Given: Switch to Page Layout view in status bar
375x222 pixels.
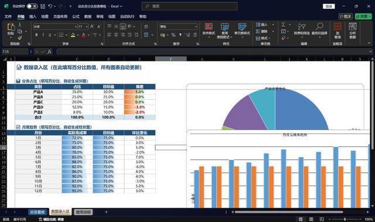Looking at the screenshot, I should click(311, 219).
